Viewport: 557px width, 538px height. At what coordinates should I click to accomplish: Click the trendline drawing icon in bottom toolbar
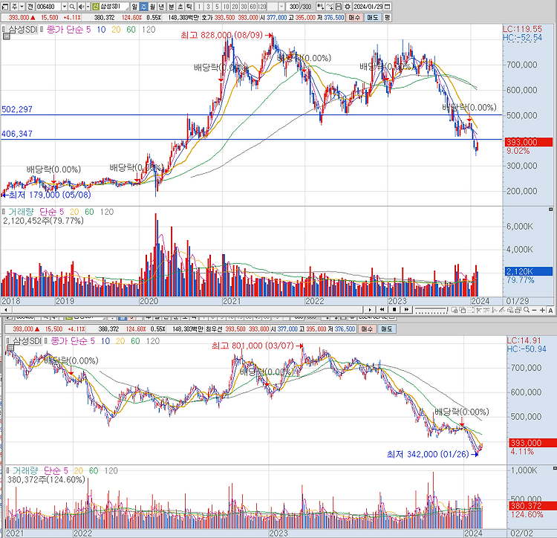tap(502, 310)
